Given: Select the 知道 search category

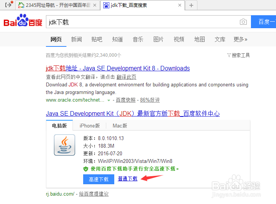Looking at the screenshot, I should (117, 39).
